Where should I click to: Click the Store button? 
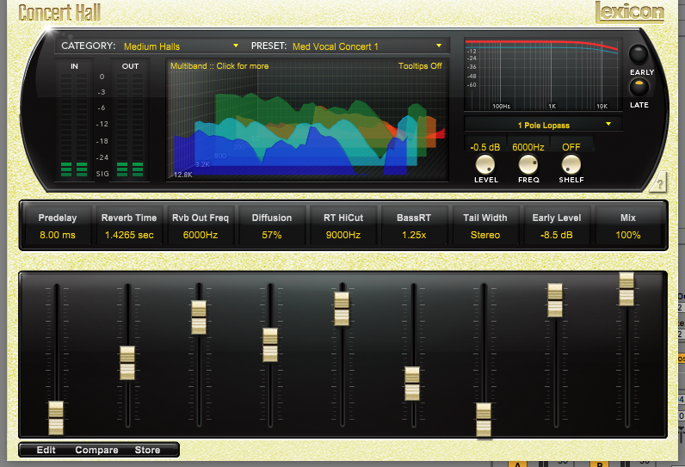pos(147,450)
